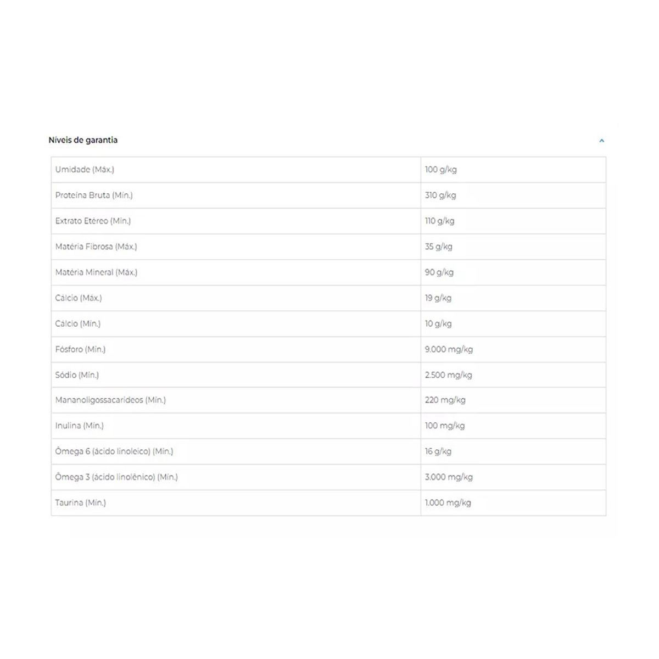Select the Umidade (Máx.) row label

coord(85,170)
